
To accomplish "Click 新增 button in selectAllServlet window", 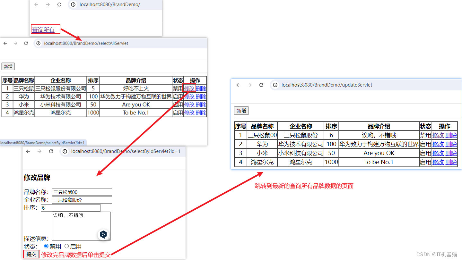I will pyautogui.click(x=8, y=66).
